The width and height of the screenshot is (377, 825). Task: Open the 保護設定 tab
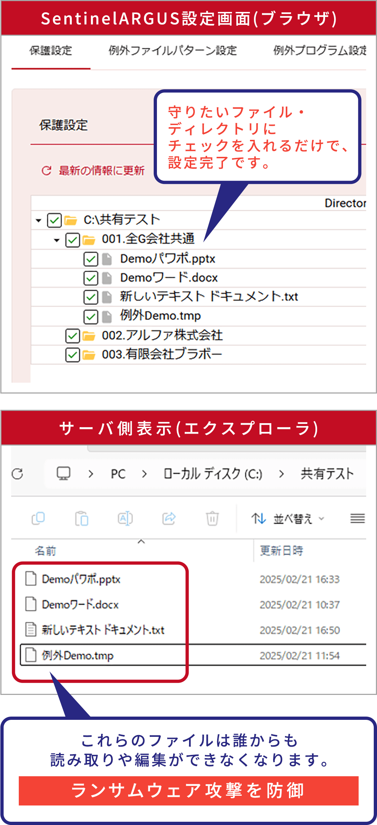pos(51,51)
